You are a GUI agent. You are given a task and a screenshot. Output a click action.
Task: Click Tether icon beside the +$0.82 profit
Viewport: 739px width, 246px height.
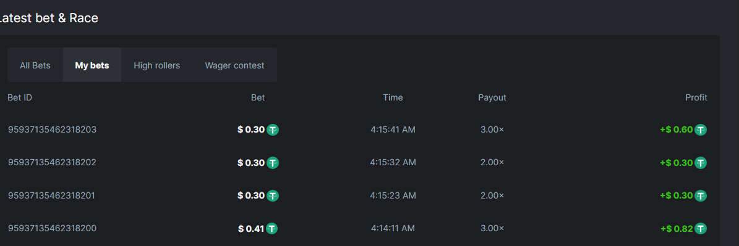coord(701,229)
